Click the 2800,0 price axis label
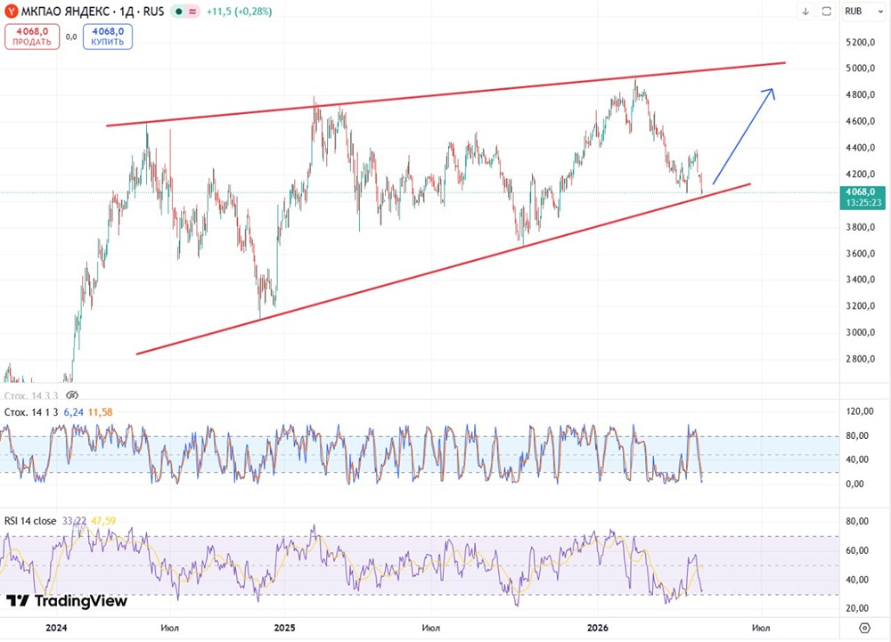The height and width of the screenshot is (642, 891). coord(860,359)
